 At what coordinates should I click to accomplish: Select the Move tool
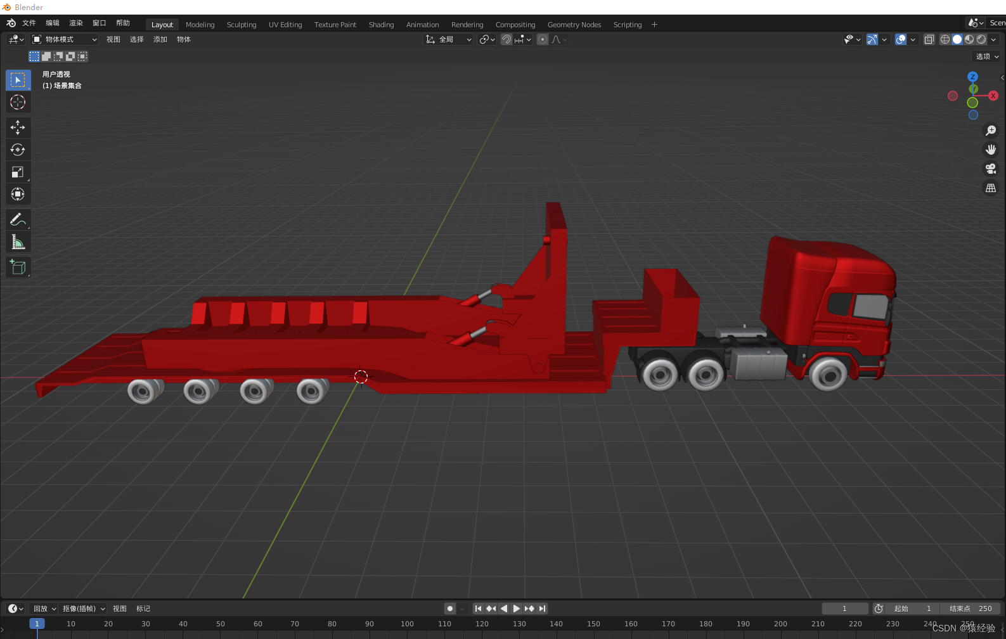pos(18,127)
